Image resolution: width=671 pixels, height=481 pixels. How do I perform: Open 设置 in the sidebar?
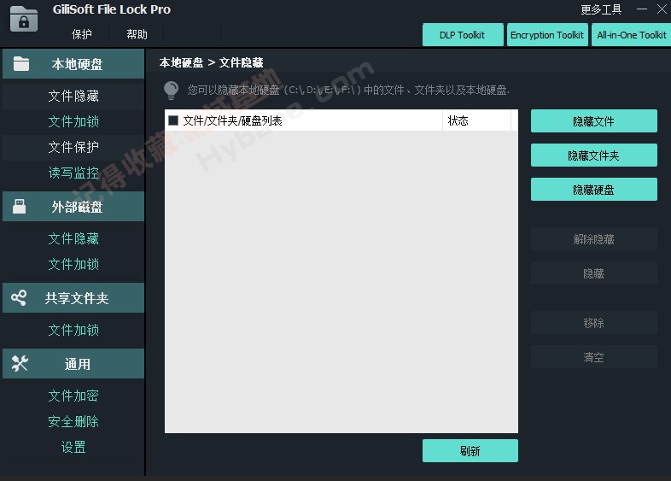(73, 447)
